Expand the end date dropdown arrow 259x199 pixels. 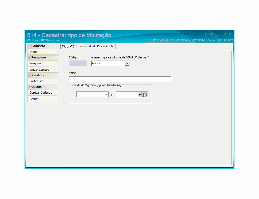[140, 95]
